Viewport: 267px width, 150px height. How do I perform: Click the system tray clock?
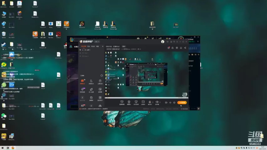[263, 148]
